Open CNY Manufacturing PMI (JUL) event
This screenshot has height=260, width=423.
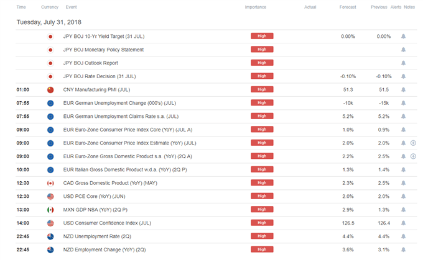[96, 89]
